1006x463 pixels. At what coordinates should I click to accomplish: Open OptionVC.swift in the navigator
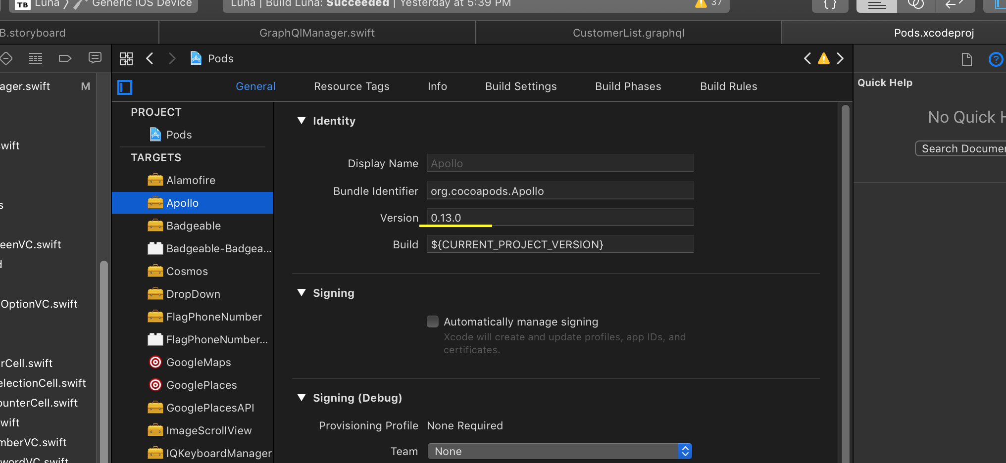click(x=40, y=304)
